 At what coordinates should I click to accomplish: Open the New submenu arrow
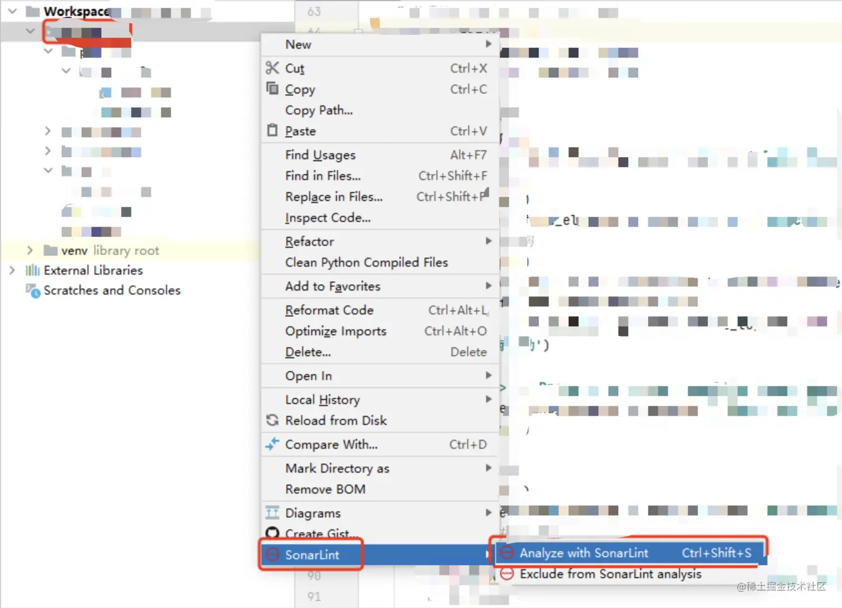pyautogui.click(x=488, y=44)
